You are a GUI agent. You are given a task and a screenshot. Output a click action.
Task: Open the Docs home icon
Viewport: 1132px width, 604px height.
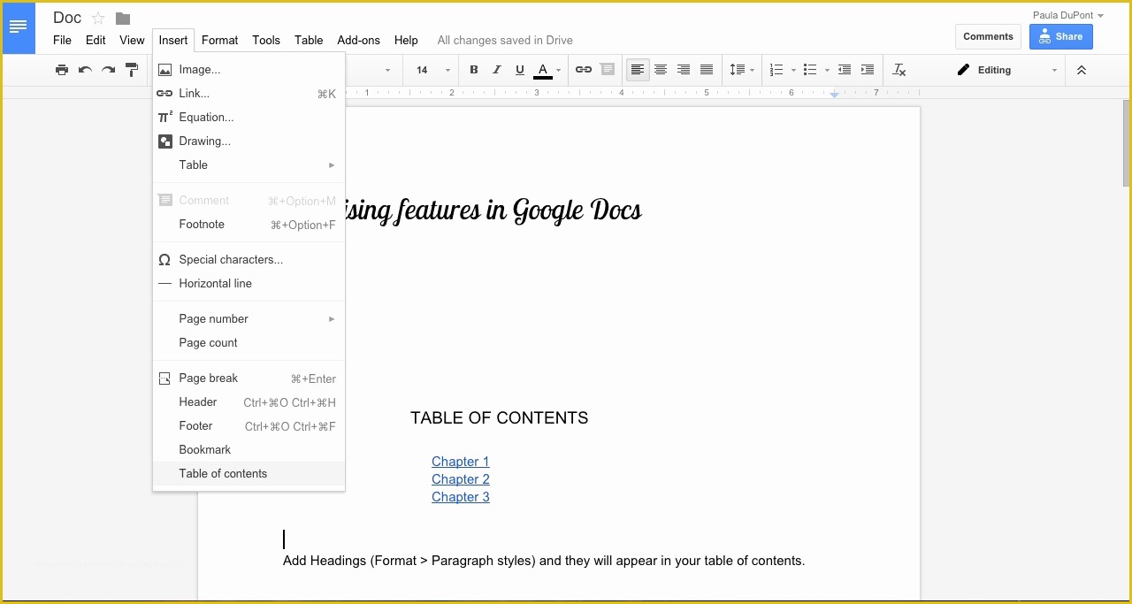pyautogui.click(x=18, y=27)
